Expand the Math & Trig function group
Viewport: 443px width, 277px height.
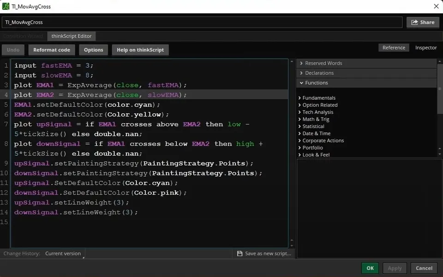click(314, 119)
